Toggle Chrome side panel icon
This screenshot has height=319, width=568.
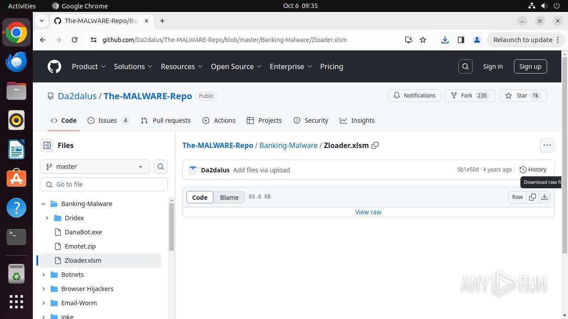tap(461, 40)
